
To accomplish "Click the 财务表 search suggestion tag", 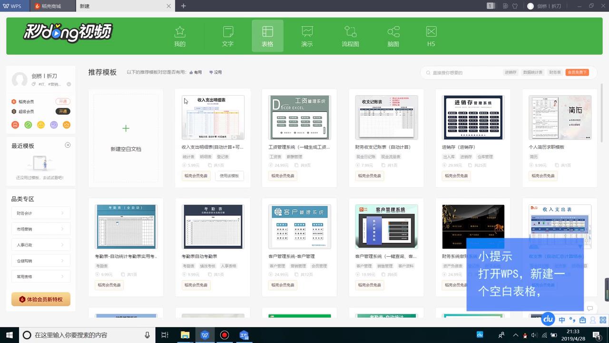I will (x=555, y=72).
